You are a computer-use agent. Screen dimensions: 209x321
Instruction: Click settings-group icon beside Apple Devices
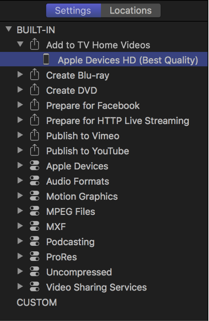(34, 166)
